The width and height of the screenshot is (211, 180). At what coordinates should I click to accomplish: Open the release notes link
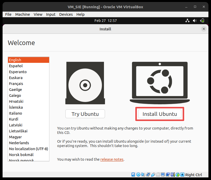[x=112, y=159]
